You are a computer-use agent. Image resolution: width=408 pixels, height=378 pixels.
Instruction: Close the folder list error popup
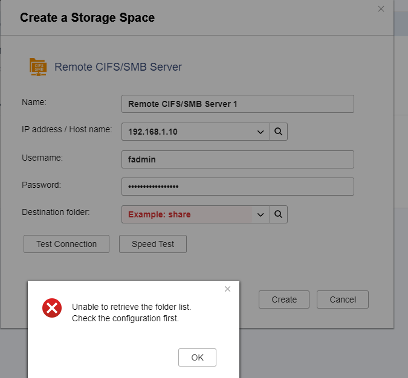pyautogui.click(x=227, y=289)
